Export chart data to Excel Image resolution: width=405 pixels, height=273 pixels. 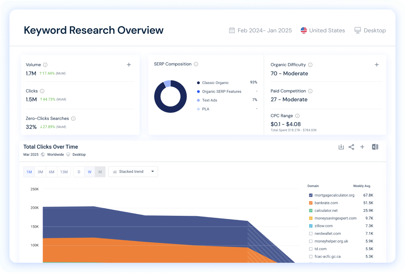click(x=375, y=146)
